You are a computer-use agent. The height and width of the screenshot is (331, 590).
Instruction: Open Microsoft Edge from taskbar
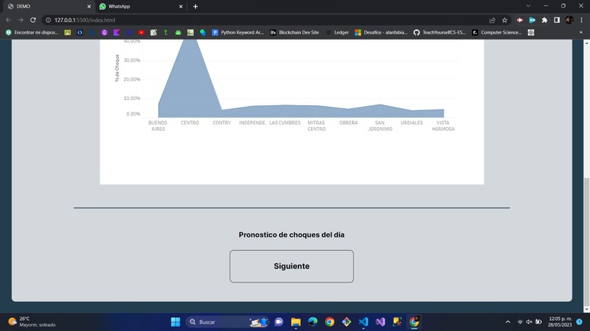click(313, 322)
